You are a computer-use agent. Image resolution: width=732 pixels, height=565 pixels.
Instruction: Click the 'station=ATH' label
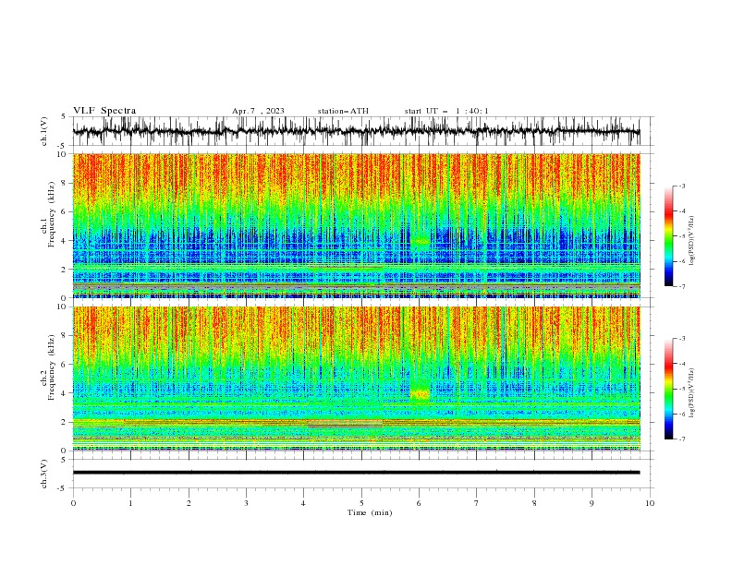click(x=343, y=111)
